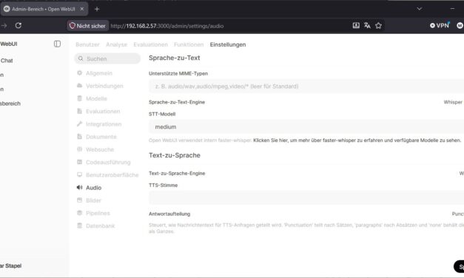
Task: Click the Unterstützte MIME-Typen input field
Action: (x=306, y=87)
